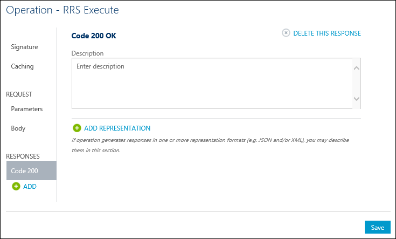Save the operation changes
The image size is (396, 239).
[x=377, y=227]
